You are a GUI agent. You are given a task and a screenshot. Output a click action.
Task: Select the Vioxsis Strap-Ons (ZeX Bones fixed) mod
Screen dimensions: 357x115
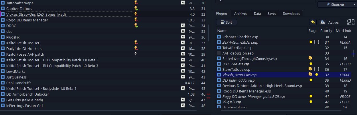pos(36,14)
